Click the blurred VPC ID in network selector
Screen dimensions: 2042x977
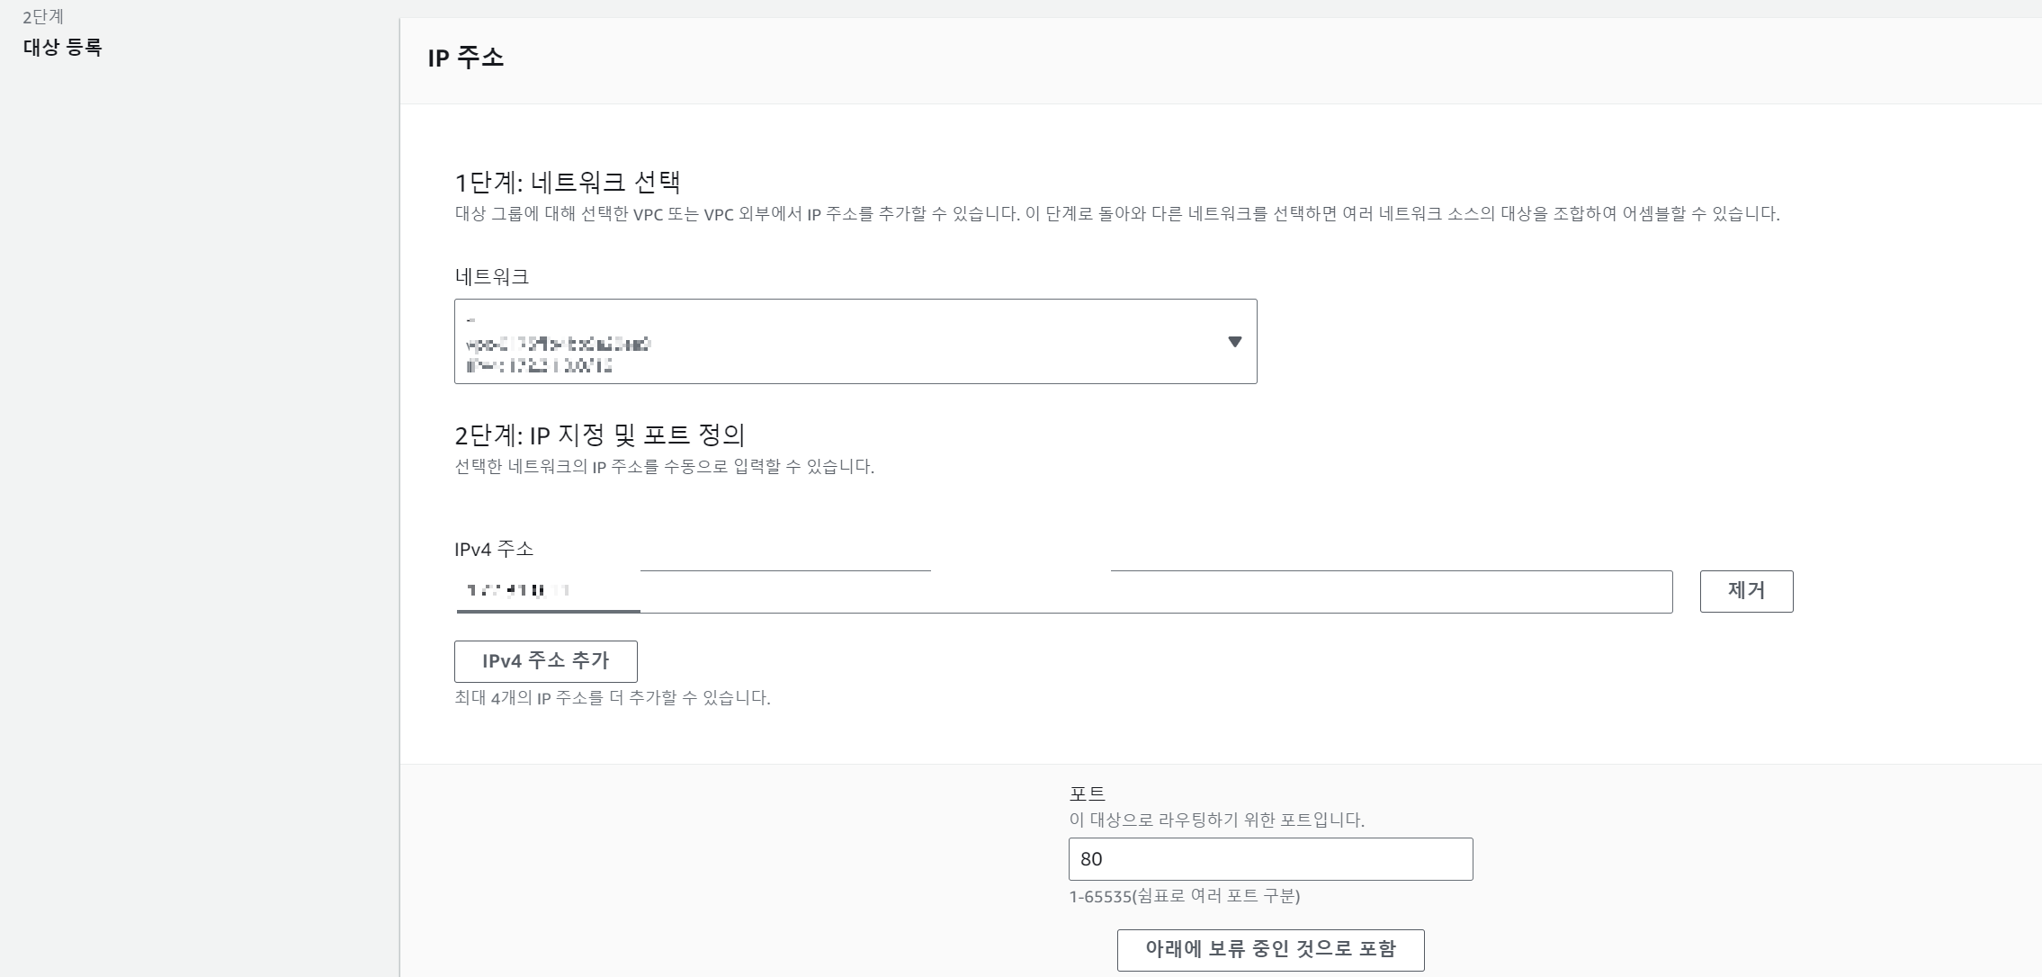(558, 344)
